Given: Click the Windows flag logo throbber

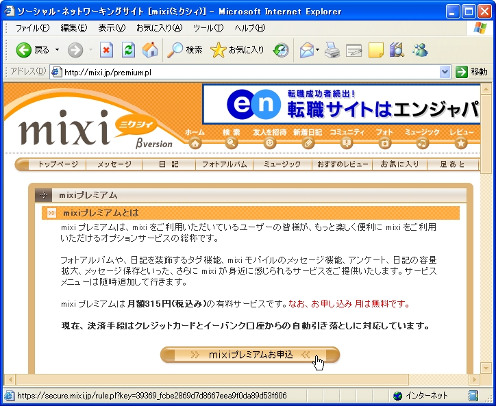Looking at the screenshot, I should [480, 29].
